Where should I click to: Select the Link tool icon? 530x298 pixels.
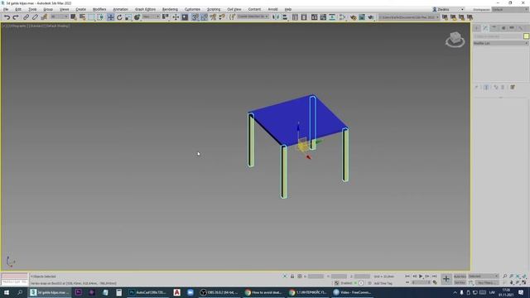[26, 17]
